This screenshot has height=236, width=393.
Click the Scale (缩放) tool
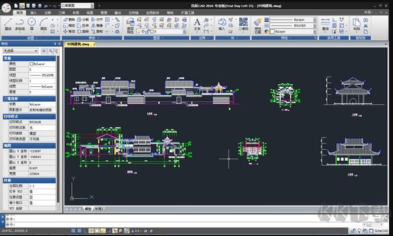[69, 25]
